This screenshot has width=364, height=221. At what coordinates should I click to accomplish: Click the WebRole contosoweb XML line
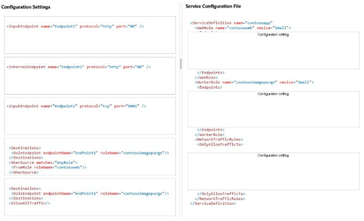[243, 28]
